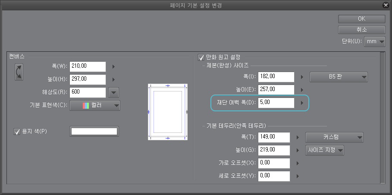
Task: Click arrow next to canvas 폭(W) field
Action: [114, 66]
